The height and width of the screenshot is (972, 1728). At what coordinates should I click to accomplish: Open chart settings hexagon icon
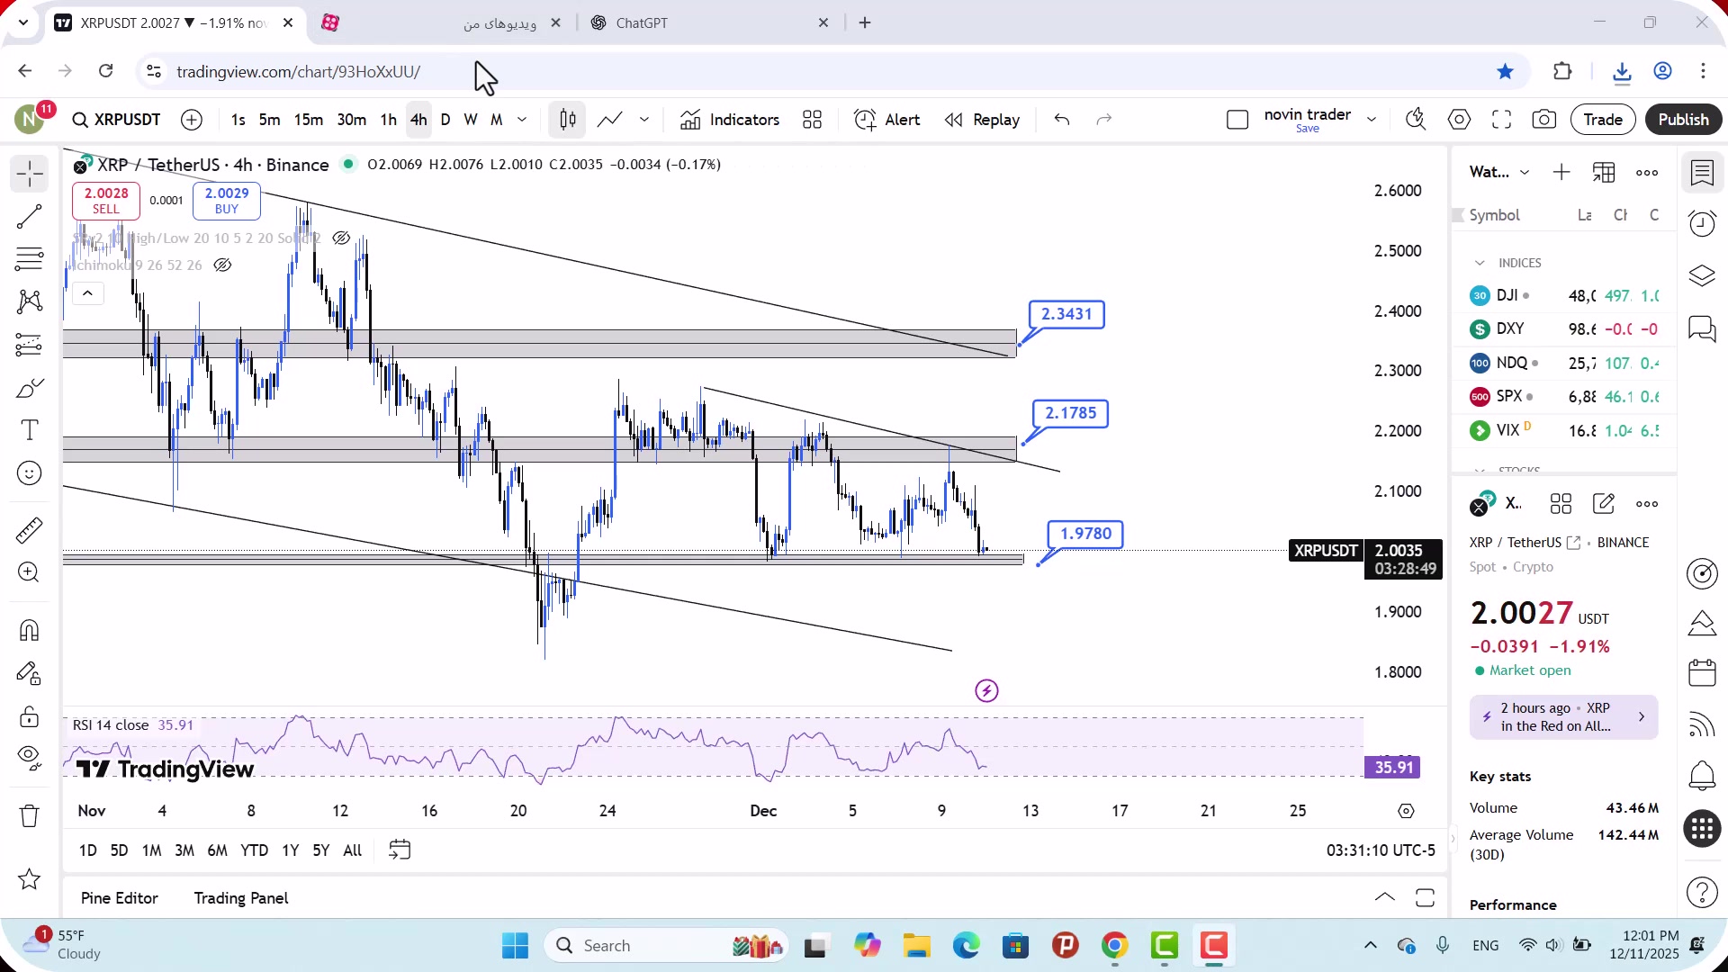tap(1459, 120)
